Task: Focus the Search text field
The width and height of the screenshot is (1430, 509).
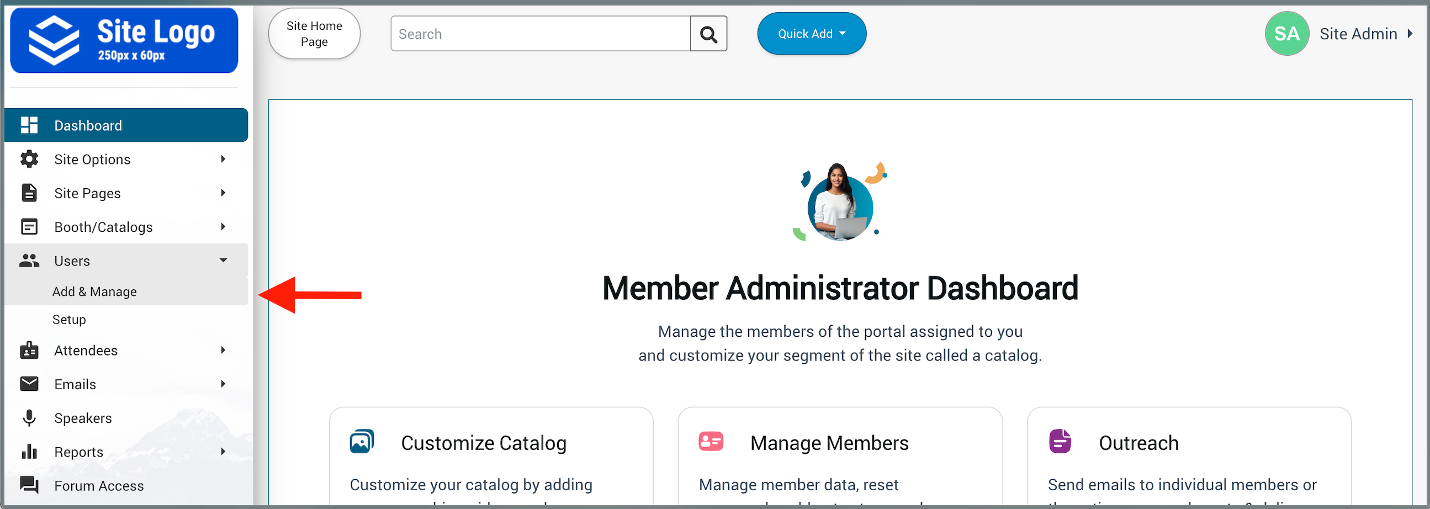Action: click(540, 34)
